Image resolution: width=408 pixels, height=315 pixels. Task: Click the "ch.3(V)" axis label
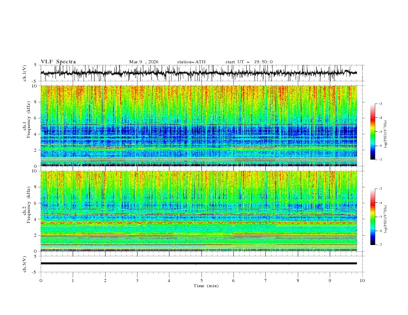(25, 264)
